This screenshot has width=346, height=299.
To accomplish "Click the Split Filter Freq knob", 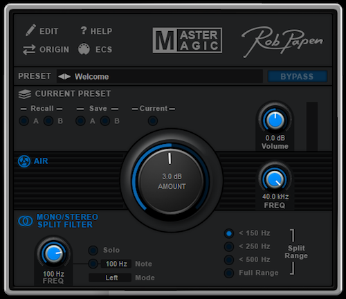I will pos(53,253).
